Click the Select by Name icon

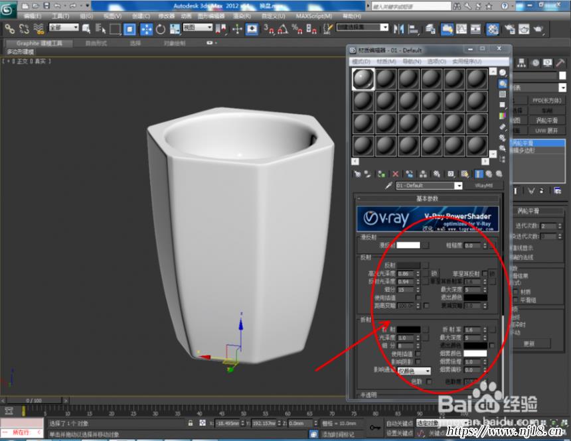click(100, 29)
